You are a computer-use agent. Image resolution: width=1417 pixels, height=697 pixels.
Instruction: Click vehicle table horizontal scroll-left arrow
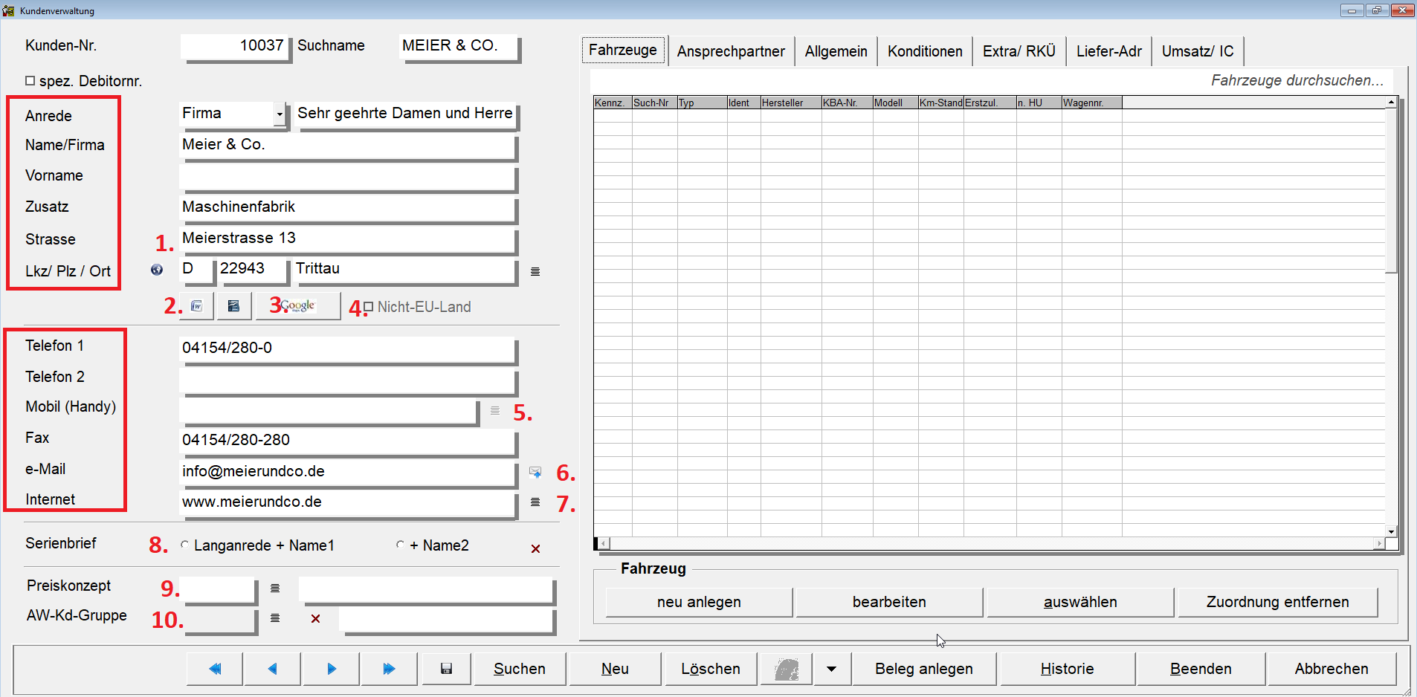(x=604, y=543)
